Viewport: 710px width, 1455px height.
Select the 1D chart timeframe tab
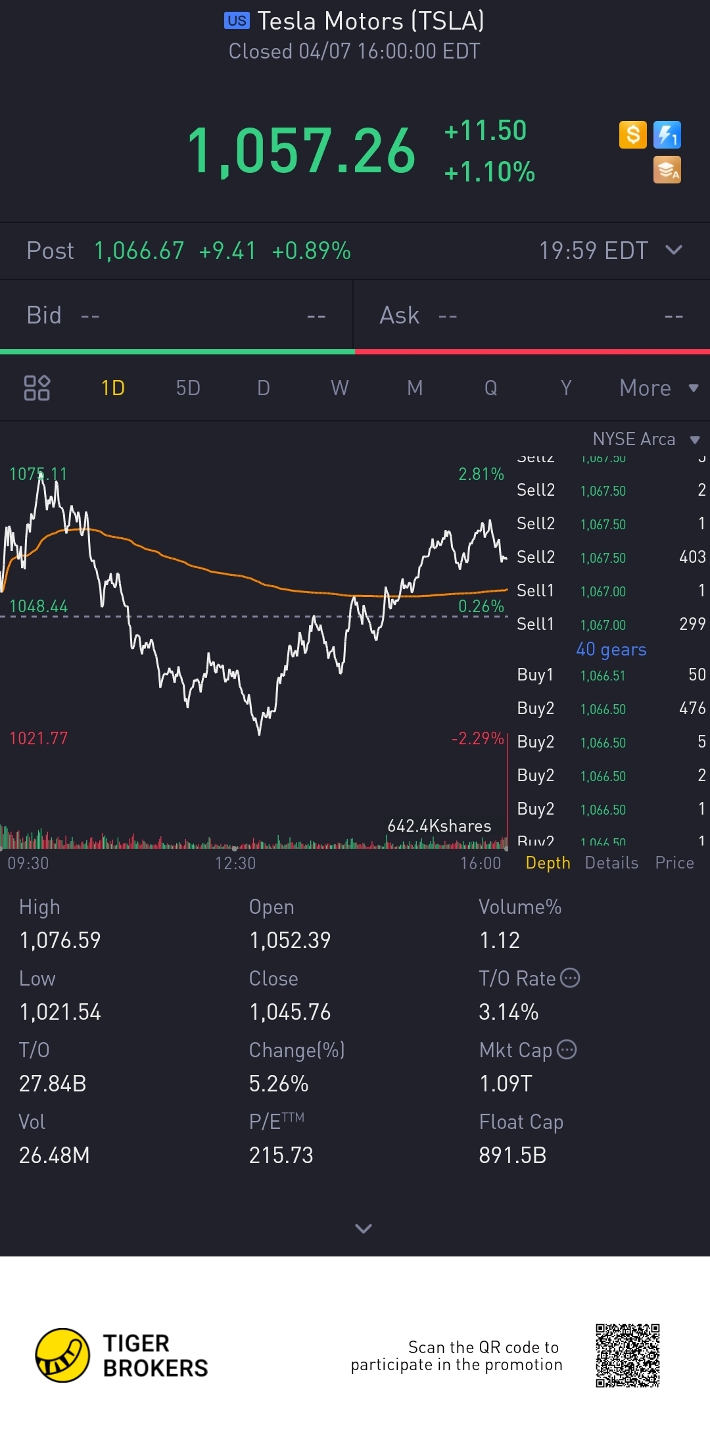pos(113,388)
